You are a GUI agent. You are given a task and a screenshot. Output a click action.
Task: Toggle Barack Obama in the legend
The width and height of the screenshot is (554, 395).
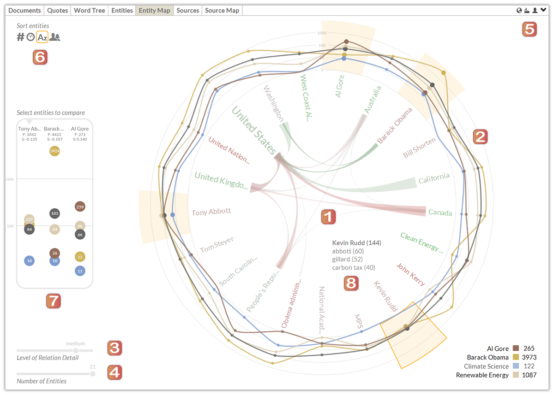click(x=488, y=357)
